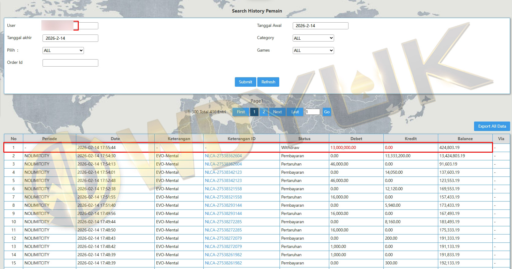Image resolution: width=512 pixels, height=269 pixels.
Task: Open the Pilih dropdown
Action: (63, 50)
